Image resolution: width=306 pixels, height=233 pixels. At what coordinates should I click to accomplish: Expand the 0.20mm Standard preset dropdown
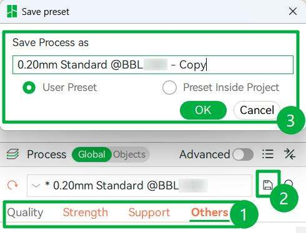(139, 186)
